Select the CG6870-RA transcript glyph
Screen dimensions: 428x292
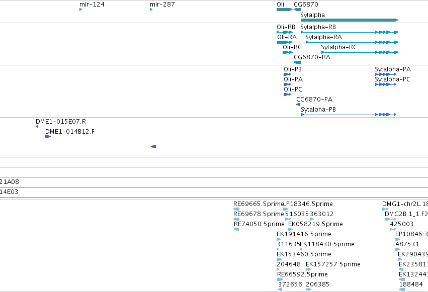pyautogui.click(x=297, y=62)
